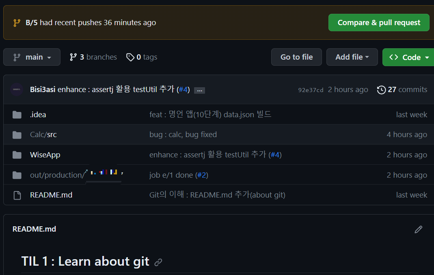Open the WiseApp folder

point(45,155)
